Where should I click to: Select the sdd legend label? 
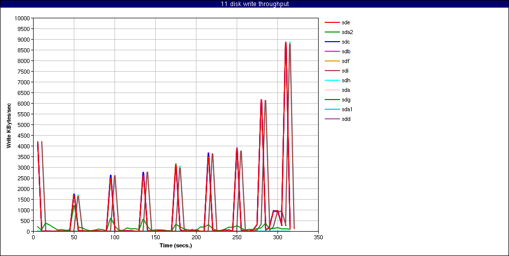tap(346, 119)
